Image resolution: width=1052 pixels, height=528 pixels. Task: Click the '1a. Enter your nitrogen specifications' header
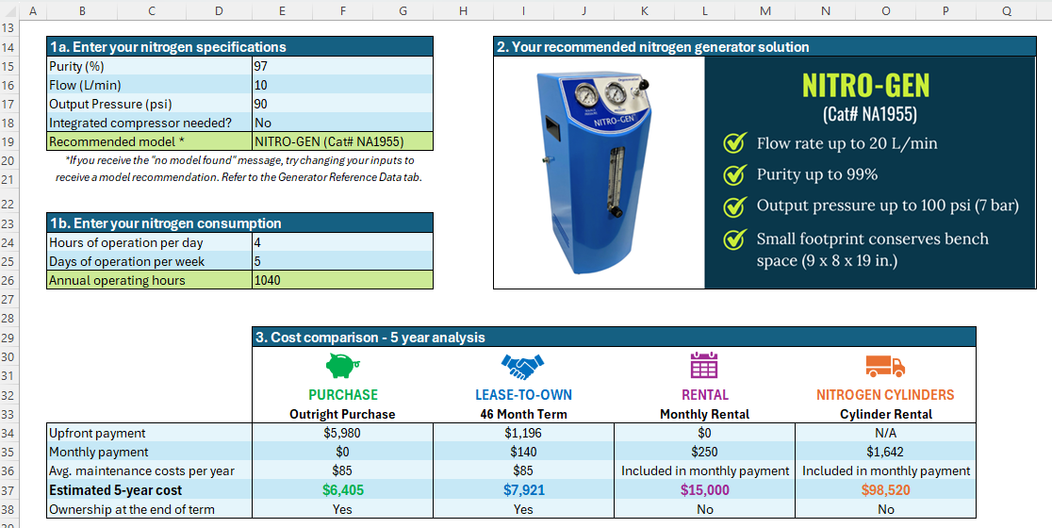point(240,47)
